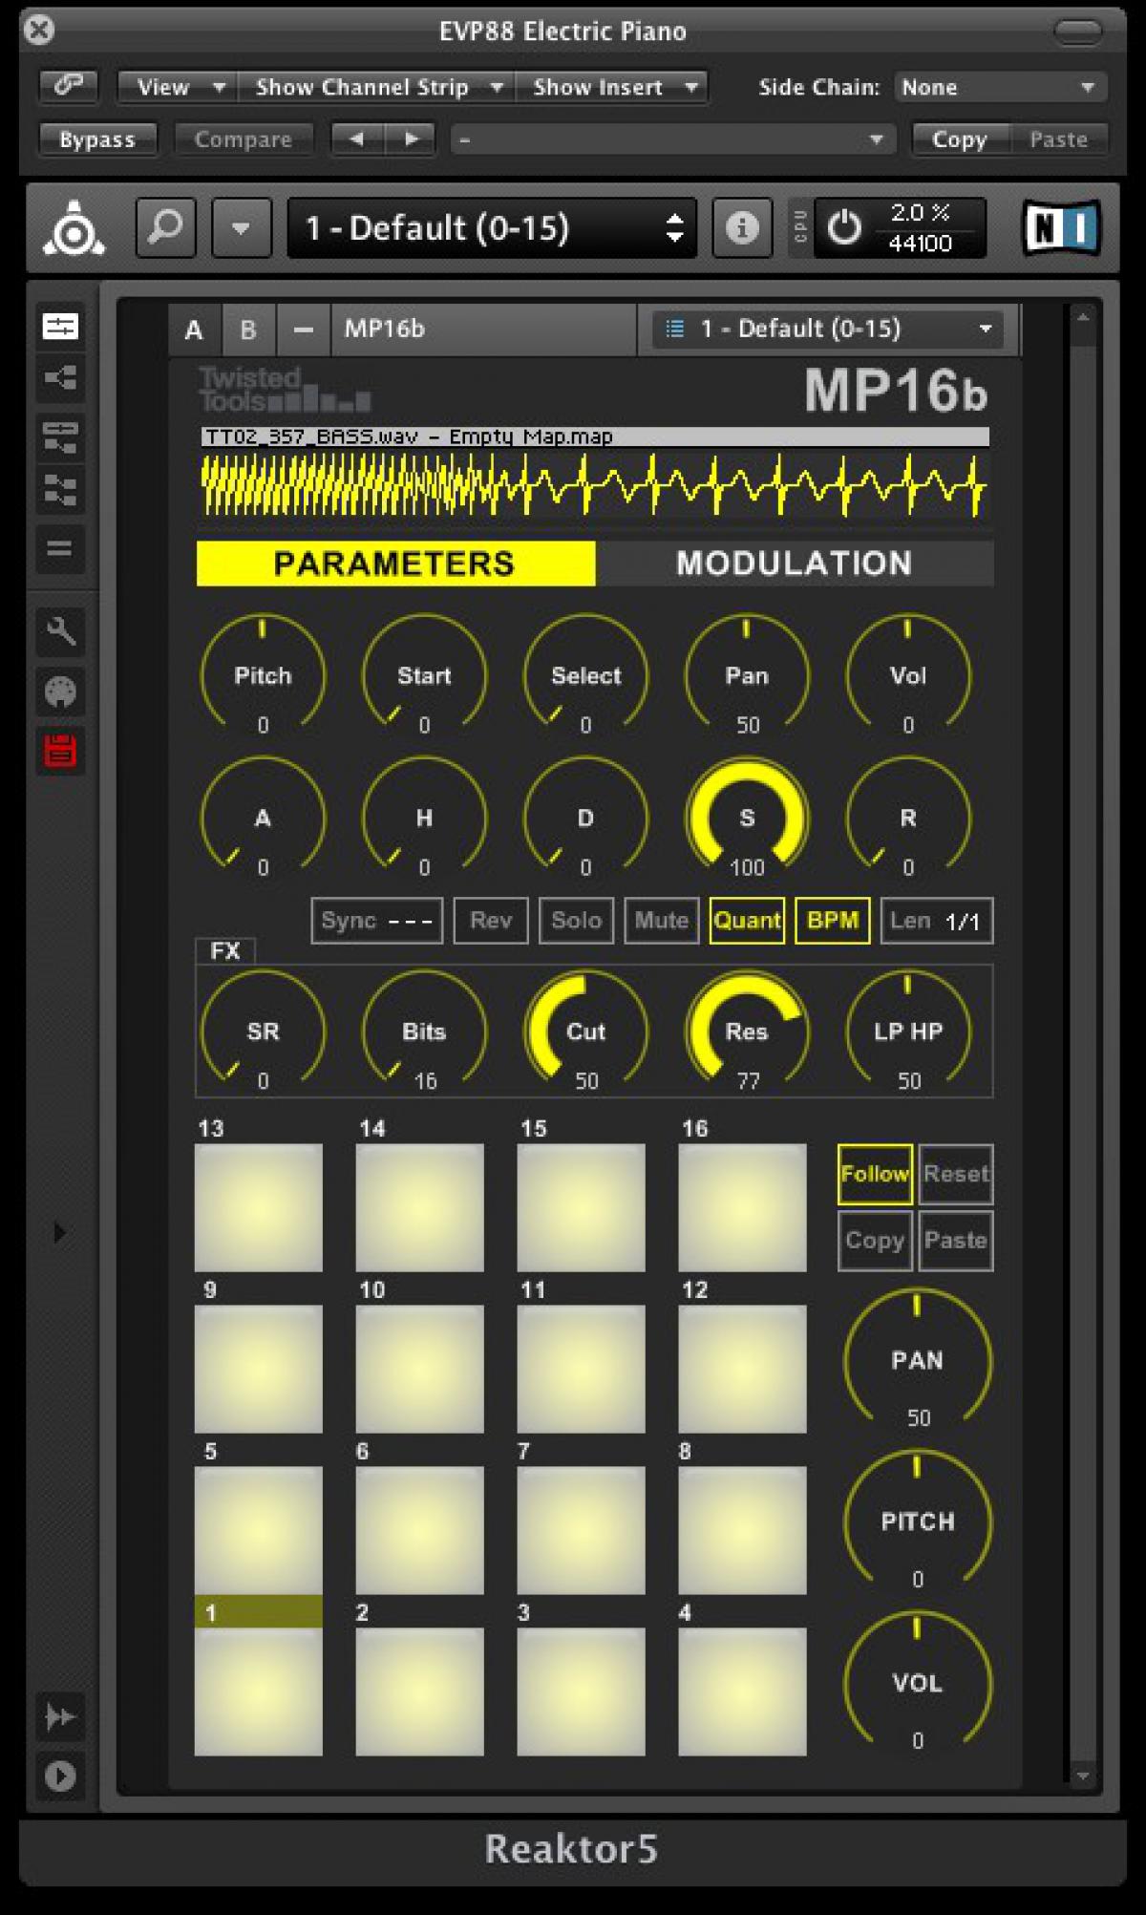1146x1915 pixels.
Task: Click the Len 1/1 field
Action: point(936,921)
